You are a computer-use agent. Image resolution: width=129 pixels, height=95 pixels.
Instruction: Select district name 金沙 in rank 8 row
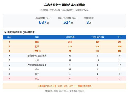click(37, 74)
